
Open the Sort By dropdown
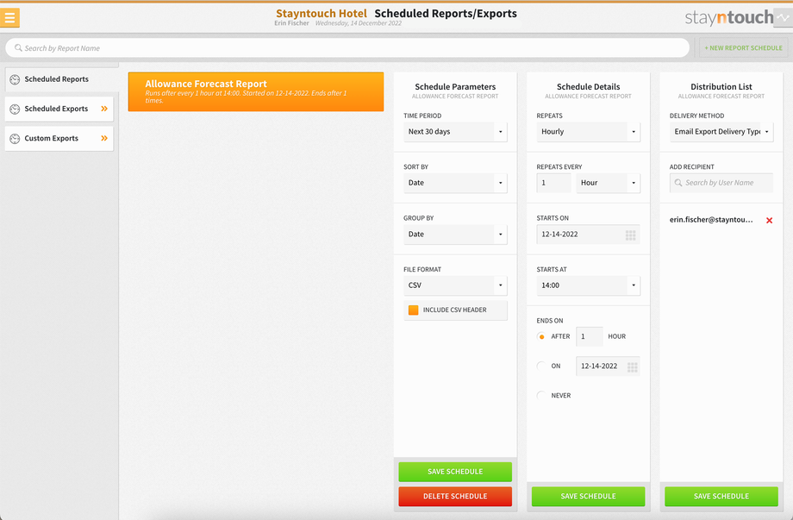click(455, 183)
